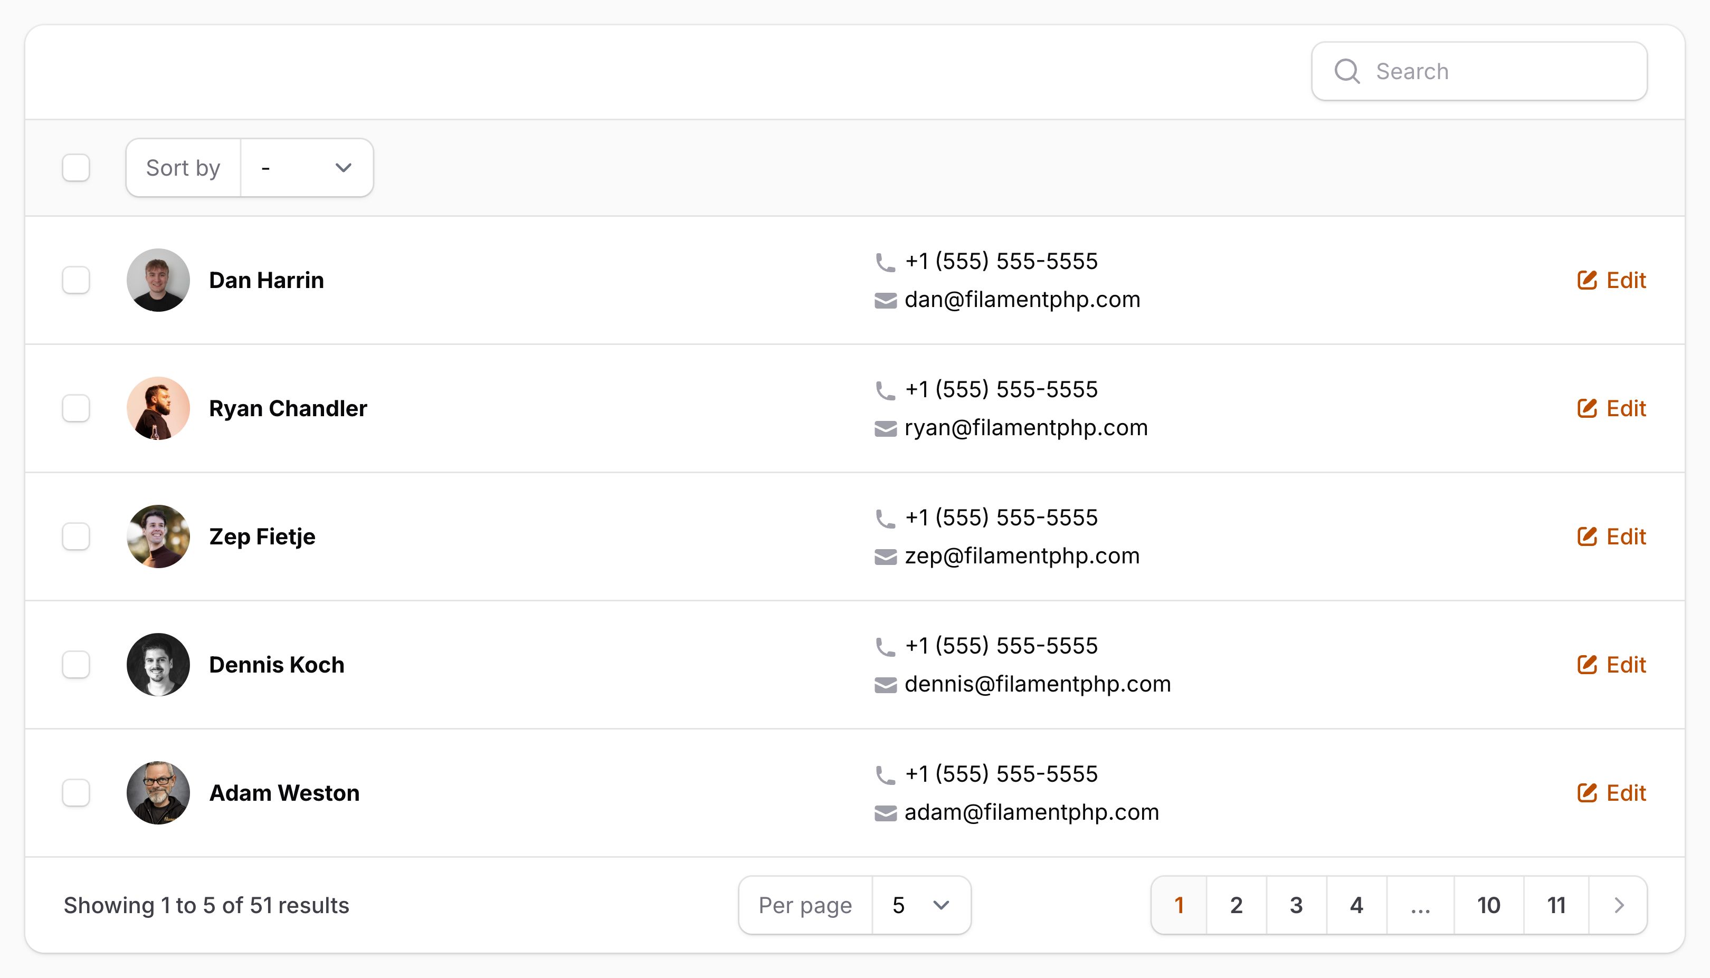Open Dennis Koch's avatar photo
This screenshot has width=1710, height=978.
pos(158,665)
